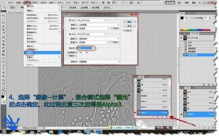Open the 图层(L) 合并图层 dropdown

[99, 25]
